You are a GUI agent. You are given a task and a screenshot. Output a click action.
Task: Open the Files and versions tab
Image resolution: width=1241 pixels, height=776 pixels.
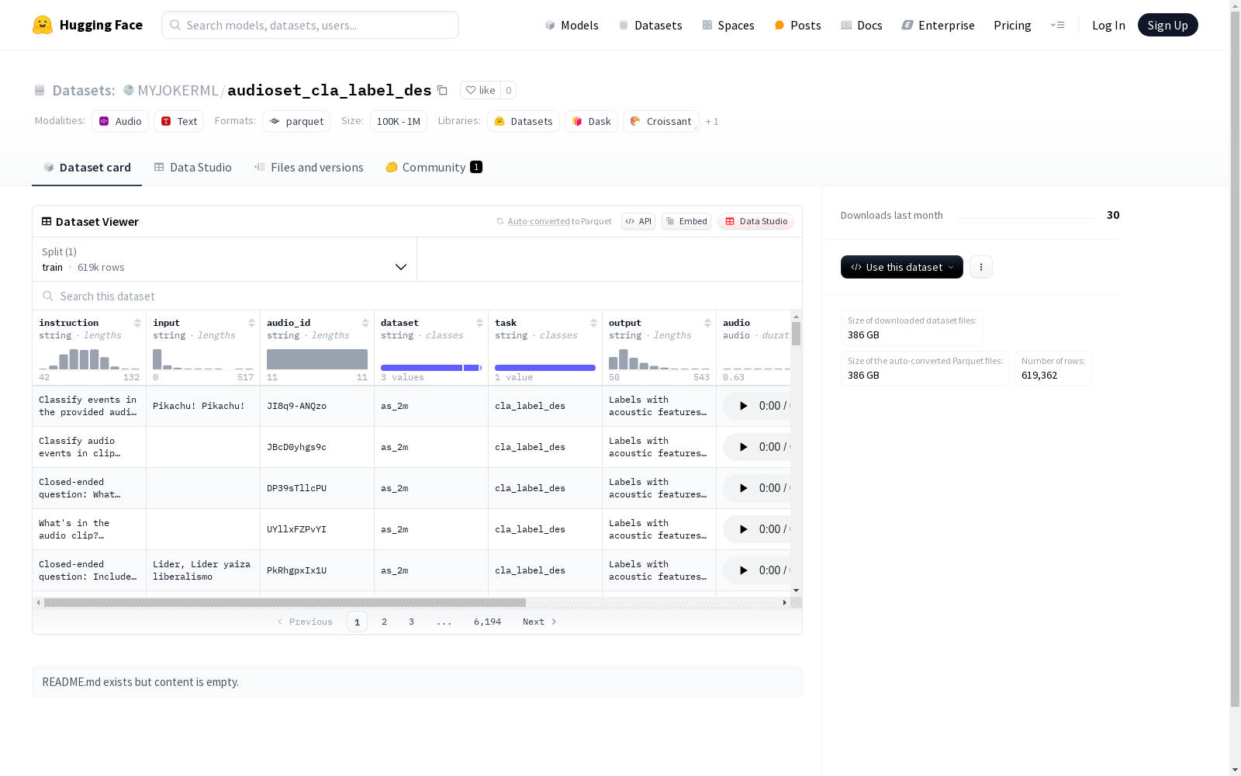pyautogui.click(x=309, y=168)
